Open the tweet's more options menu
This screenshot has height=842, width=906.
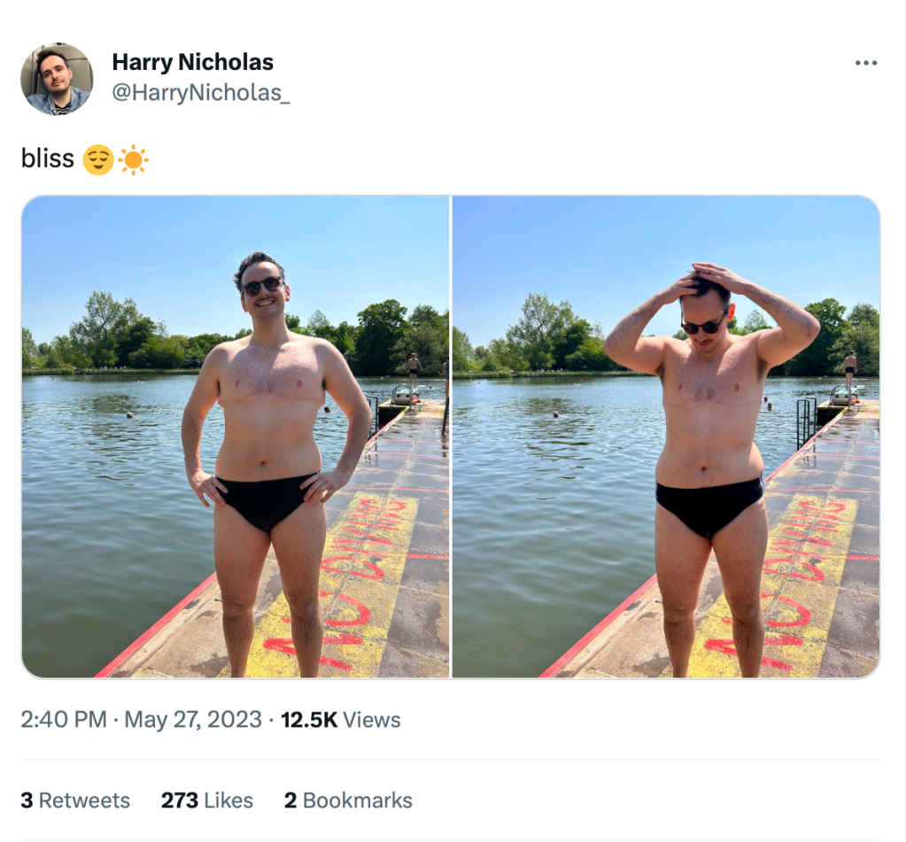click(x=865, y=64)
